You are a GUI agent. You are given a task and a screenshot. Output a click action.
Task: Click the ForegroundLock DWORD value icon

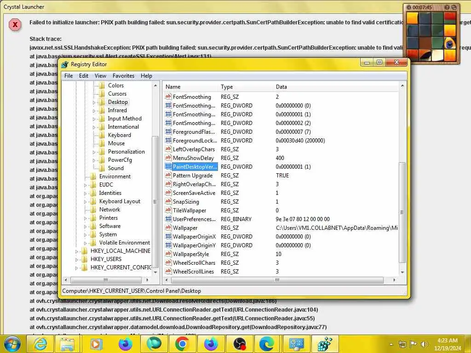click(168, 140)
